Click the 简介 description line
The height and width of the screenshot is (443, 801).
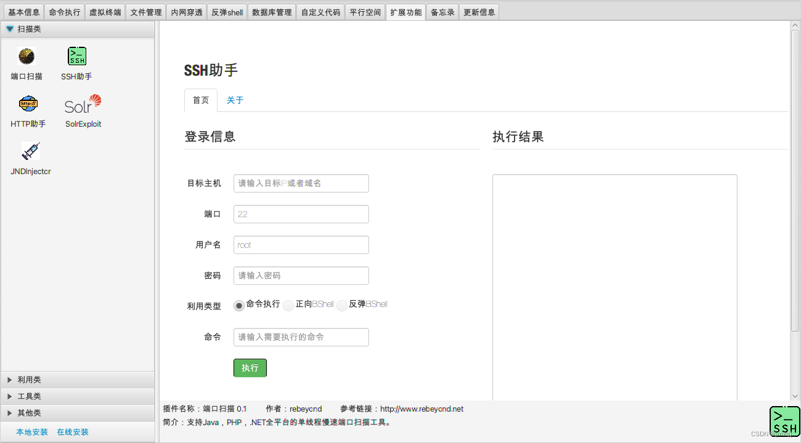pyautogui.click(x=277, y=423)
